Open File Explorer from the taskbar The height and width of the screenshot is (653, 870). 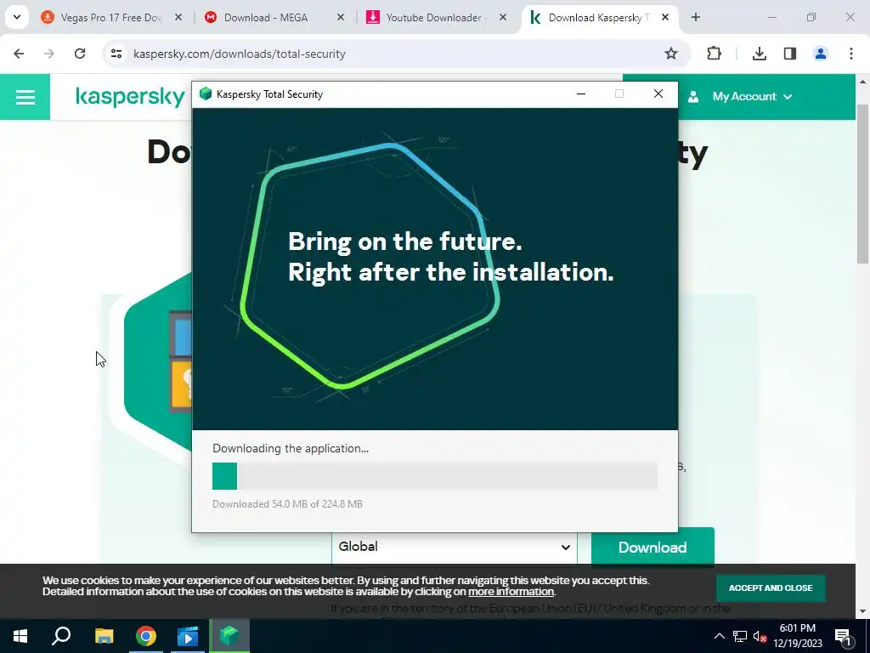104,636
